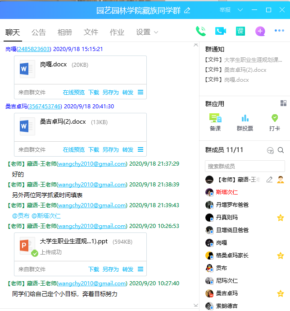Click 斯塔次仁's avatar in member list
The image size is (290, 311).
pyautogui.click(x=209, y=192)
